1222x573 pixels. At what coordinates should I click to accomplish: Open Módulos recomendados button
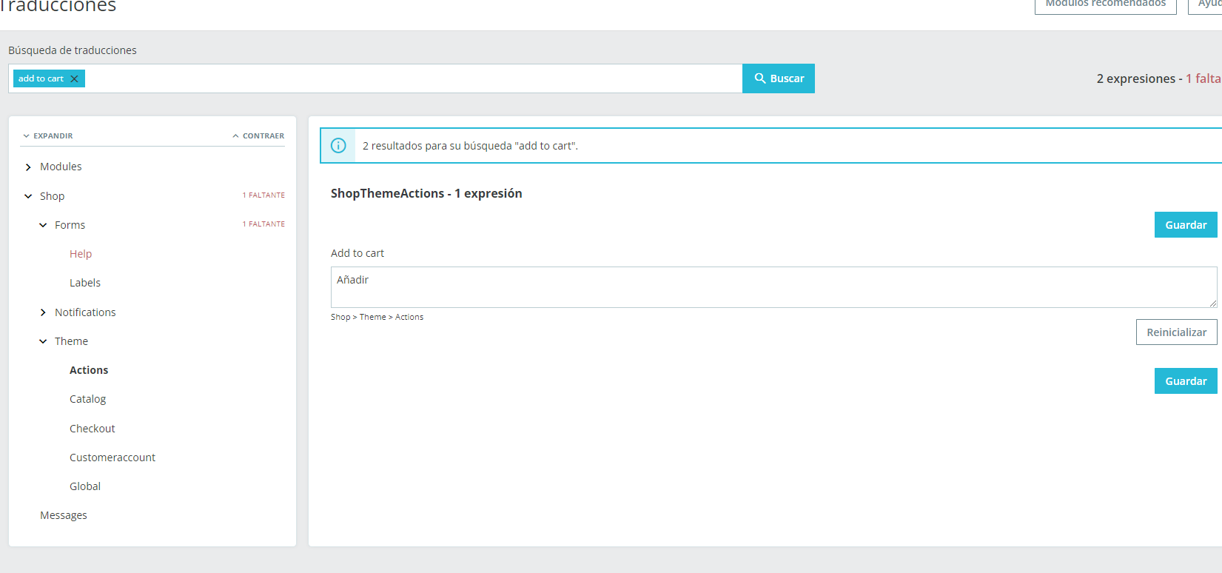[x=1105, y=4]
